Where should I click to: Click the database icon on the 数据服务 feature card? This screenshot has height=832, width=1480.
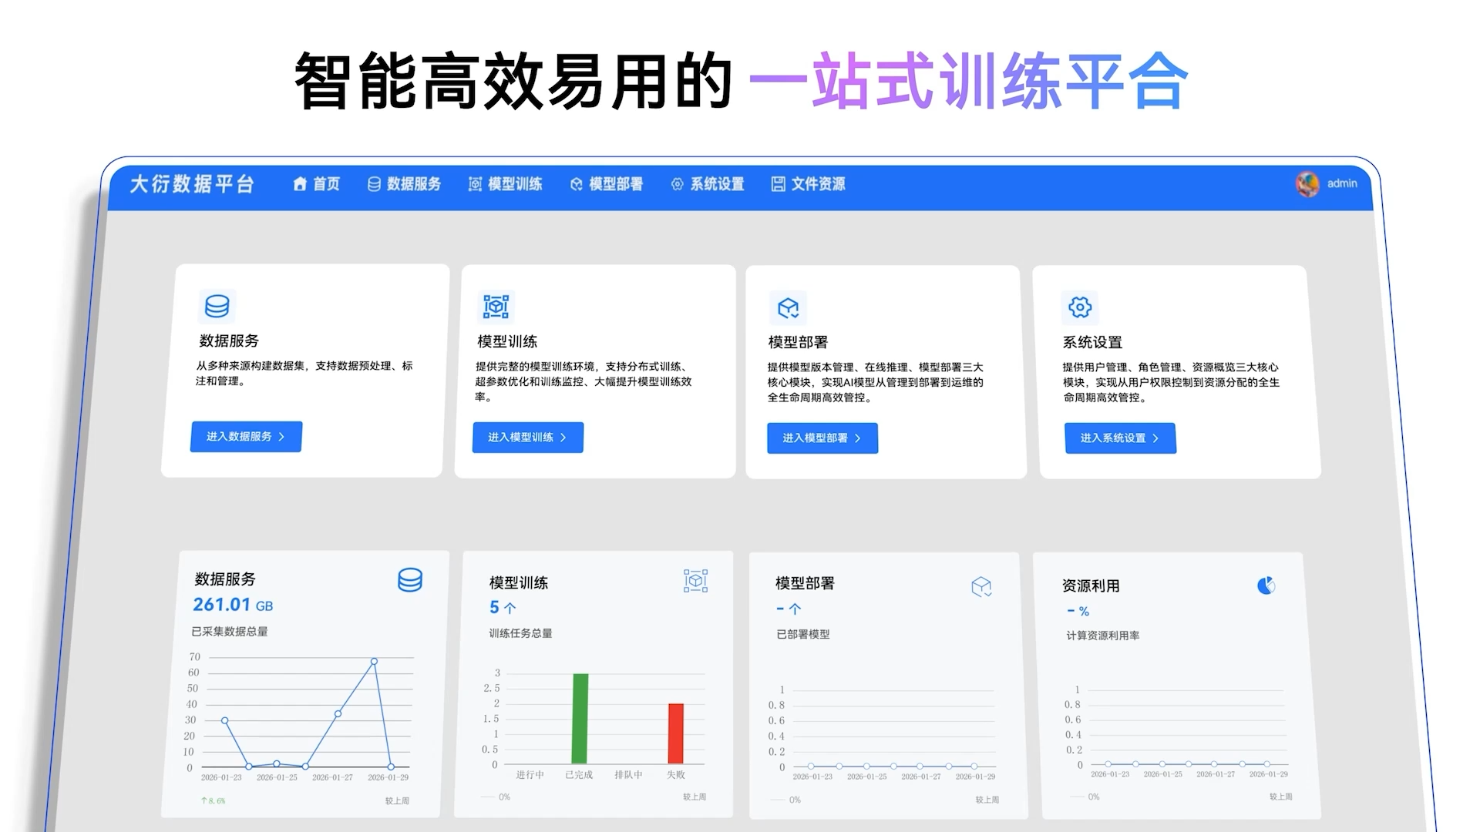tap(218, 307)
